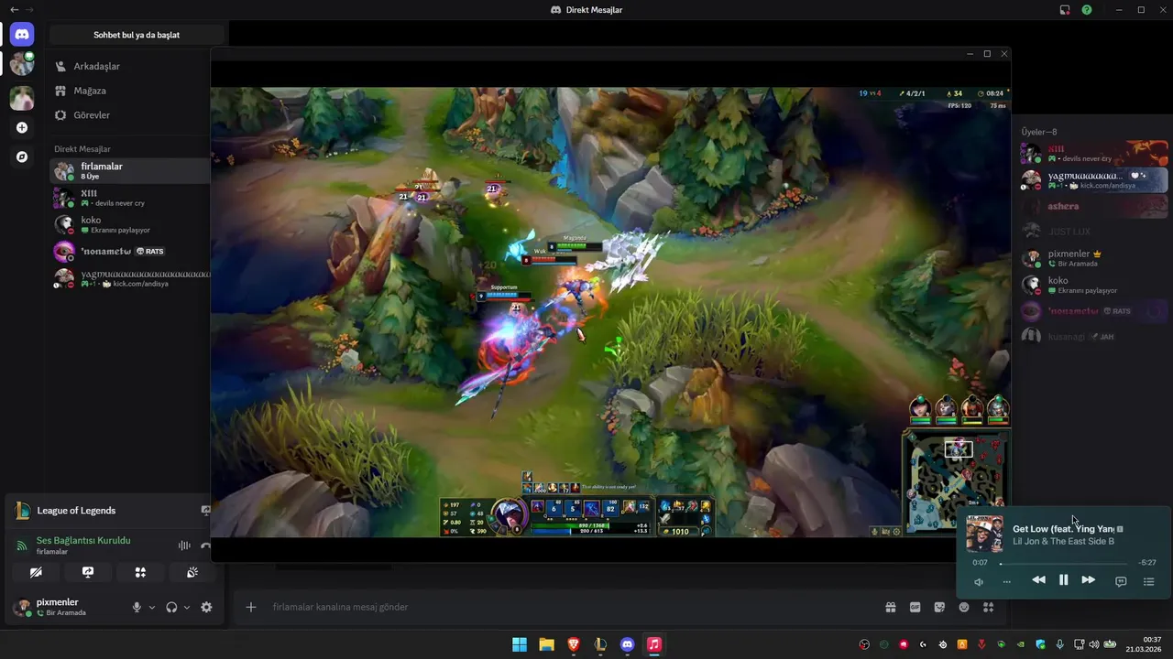Viewport: 1173px width, 659px height.
Task: Click Add a Server plus icon
Action: [x=22, y=127]
